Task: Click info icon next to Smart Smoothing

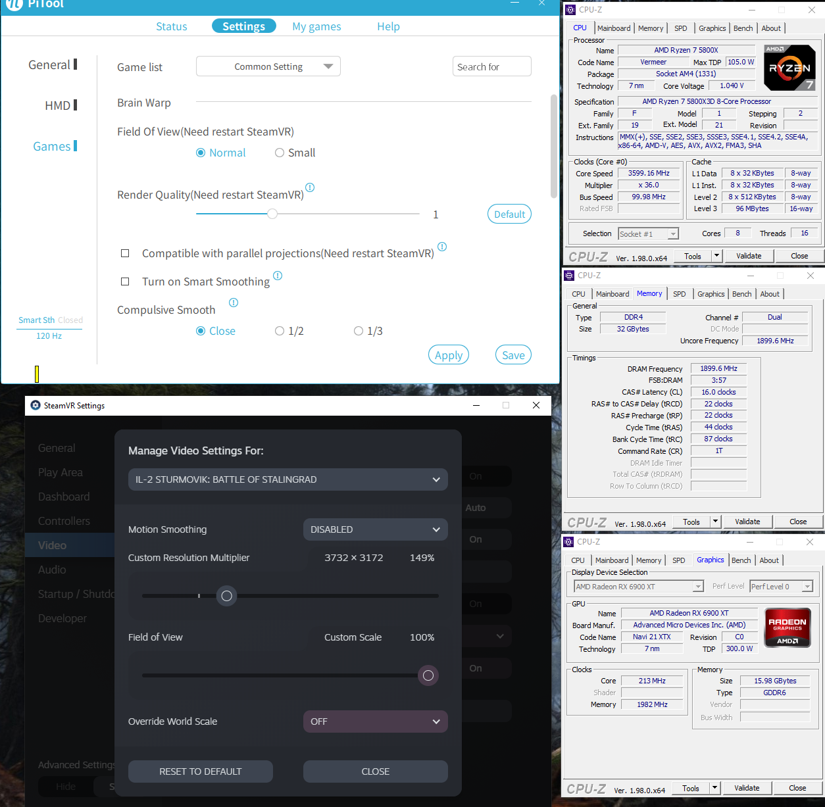Action: point(278,276)
